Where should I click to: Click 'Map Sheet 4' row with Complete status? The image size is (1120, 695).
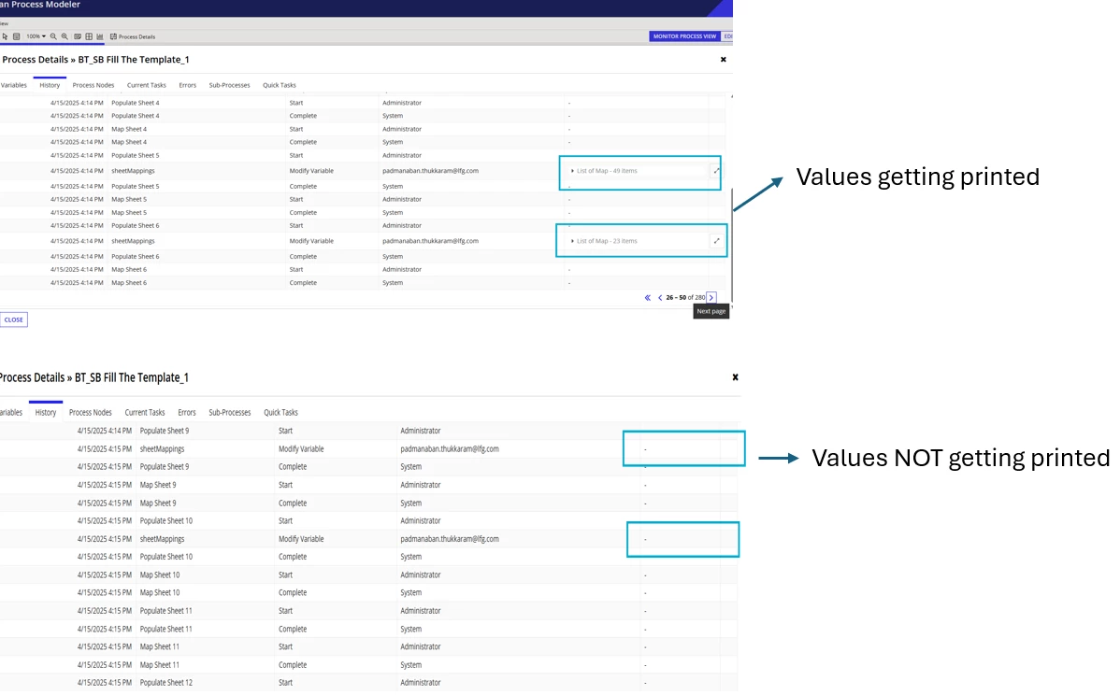tap(363, 142)
